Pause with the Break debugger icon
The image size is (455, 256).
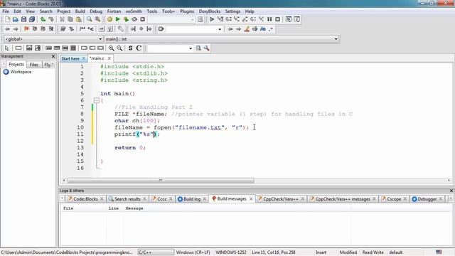pyautogui.click(x=269, y=19)
